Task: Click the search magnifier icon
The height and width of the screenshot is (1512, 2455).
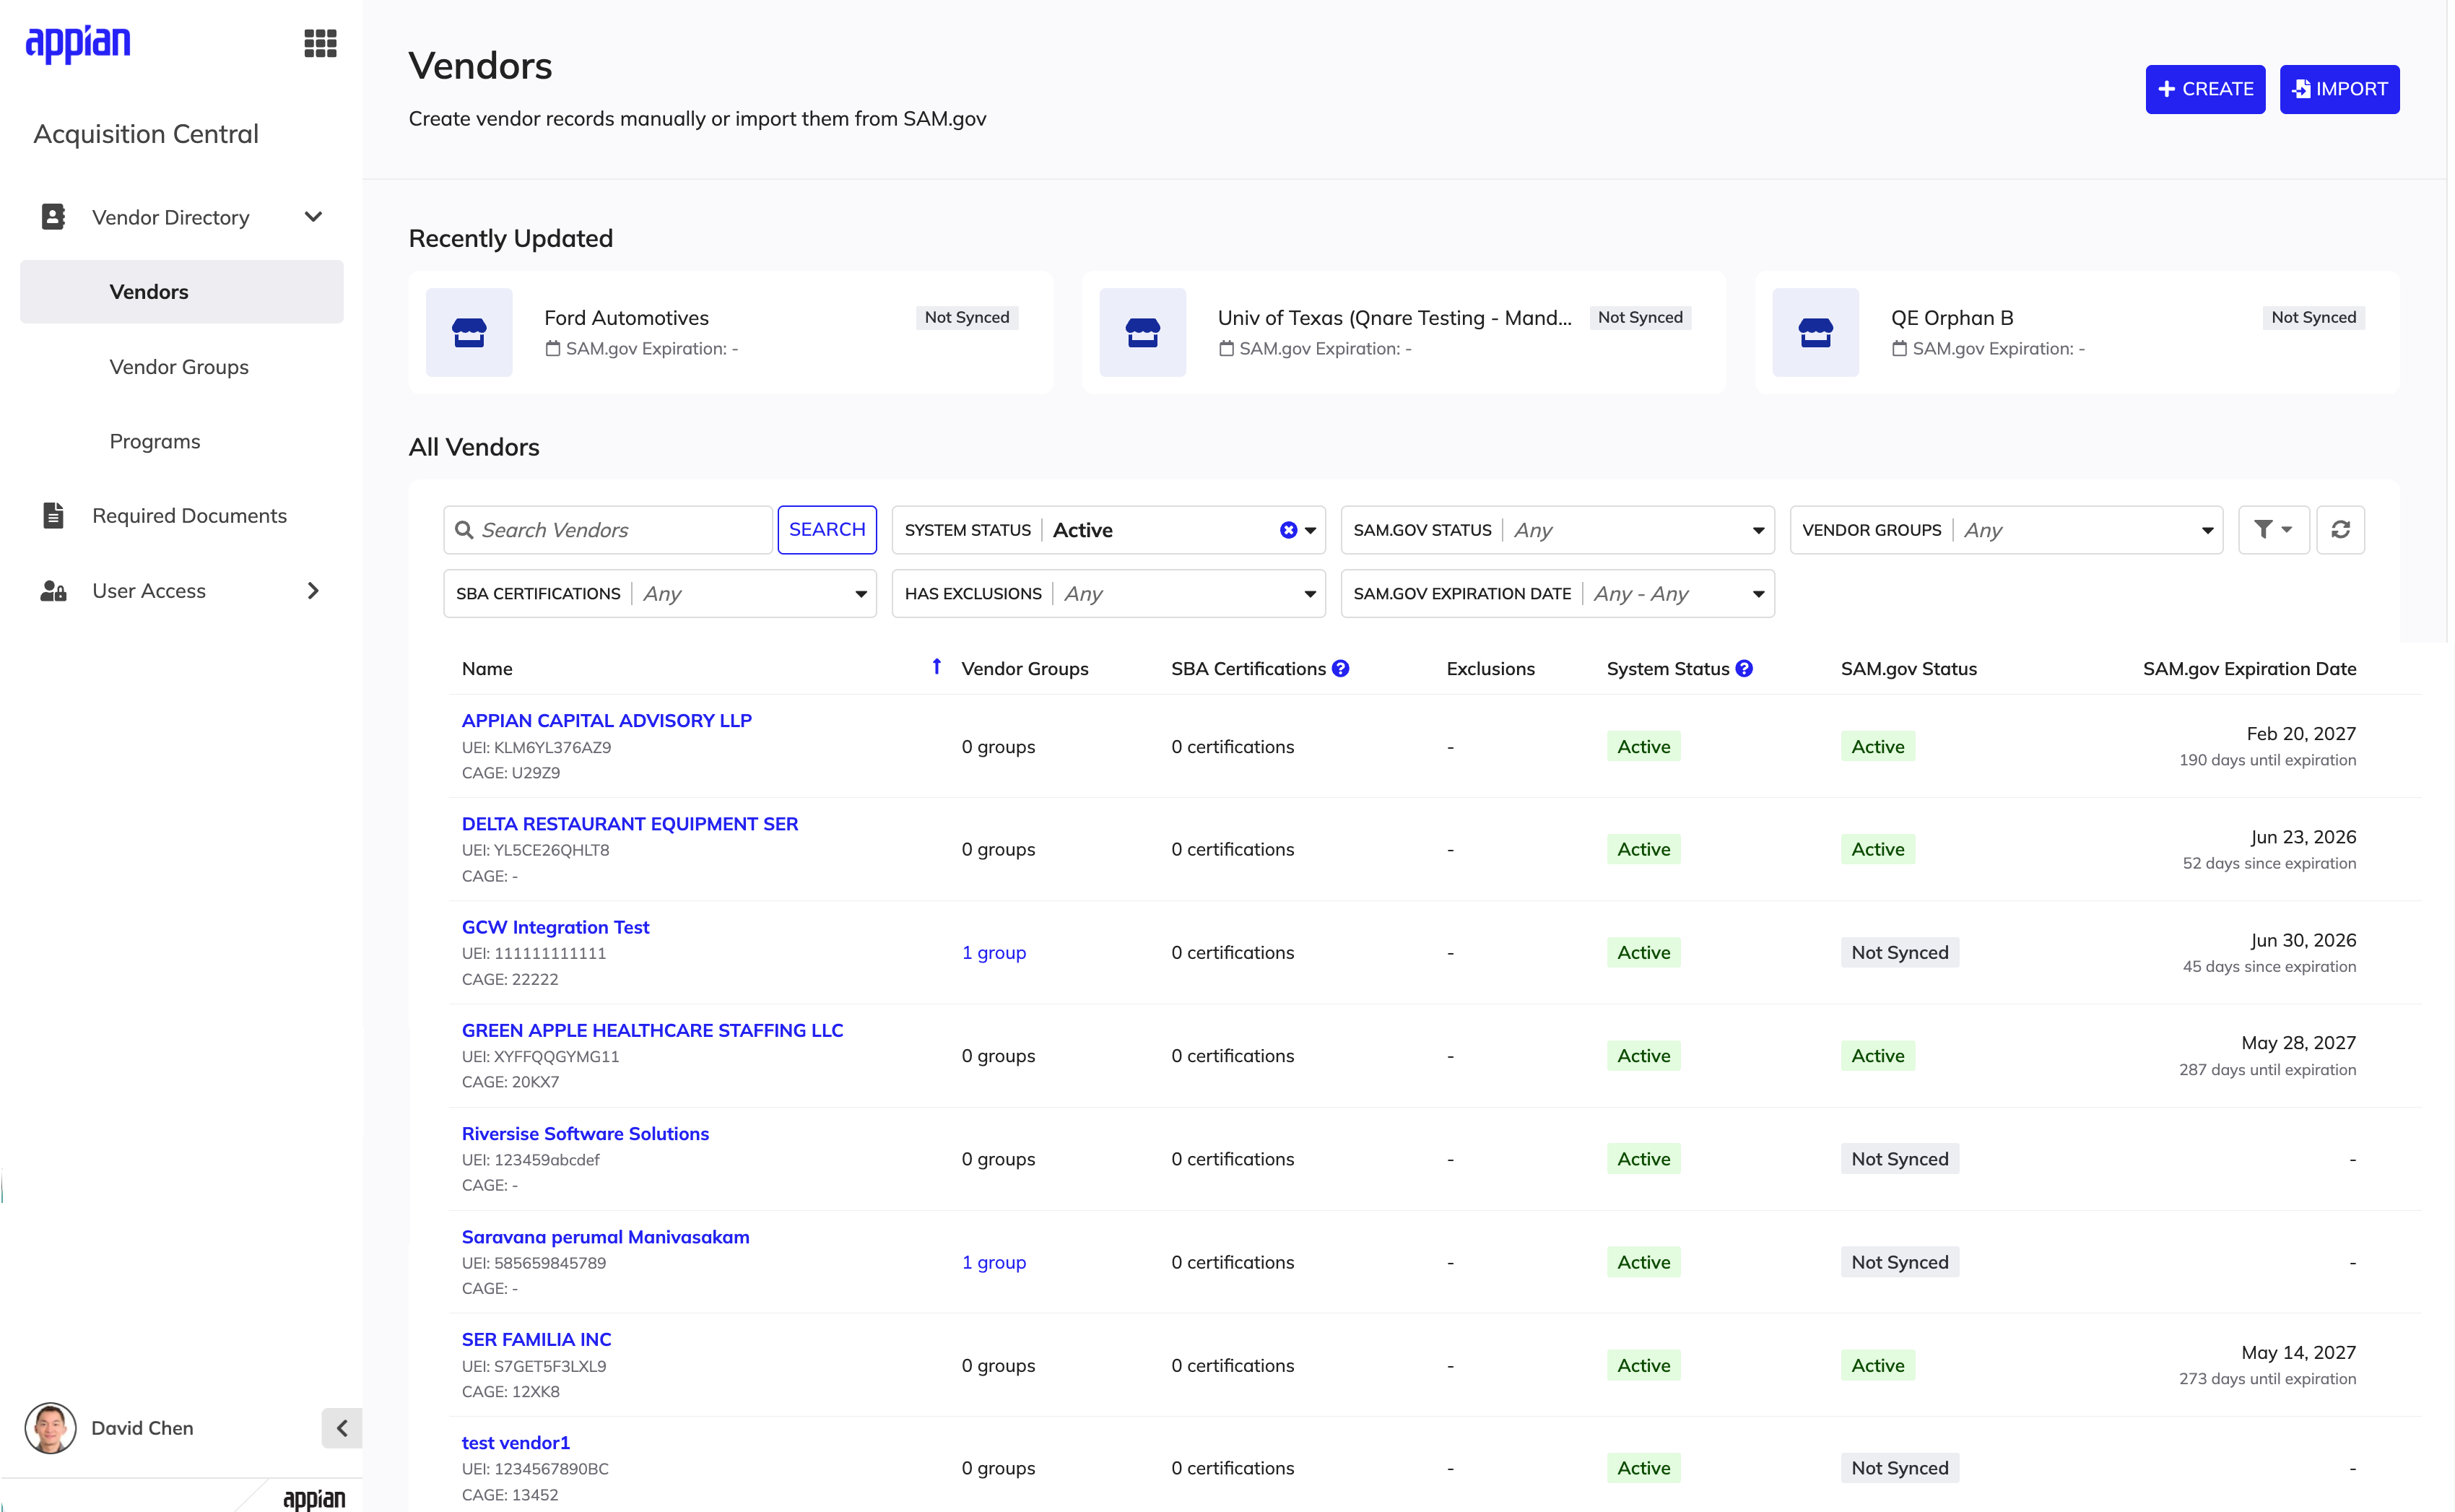Action: [x=464, y=530]
